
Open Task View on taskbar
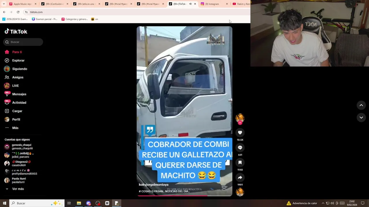(69, 203)
